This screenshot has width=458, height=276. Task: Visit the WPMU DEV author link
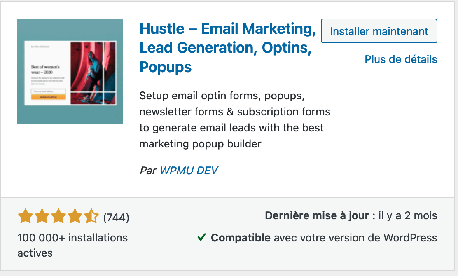(x=189, y=170)
